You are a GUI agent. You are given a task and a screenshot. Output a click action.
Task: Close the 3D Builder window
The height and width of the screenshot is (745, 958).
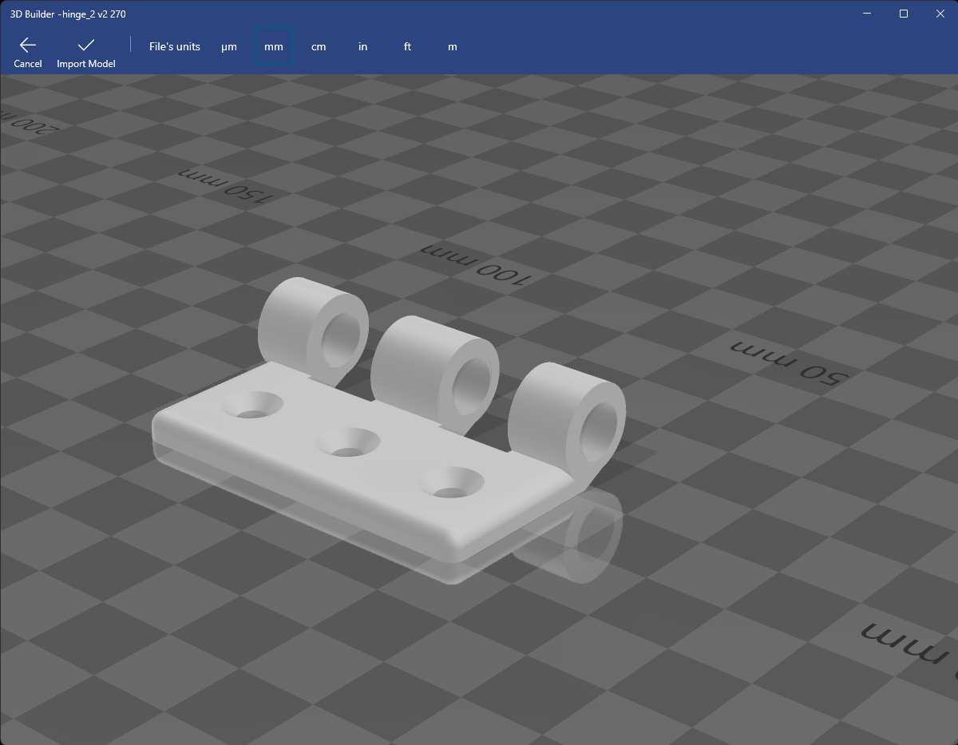click(940, 14)
